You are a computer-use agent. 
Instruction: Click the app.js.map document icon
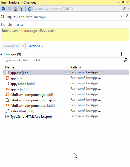pyautogui.click(x=7, y=83)
